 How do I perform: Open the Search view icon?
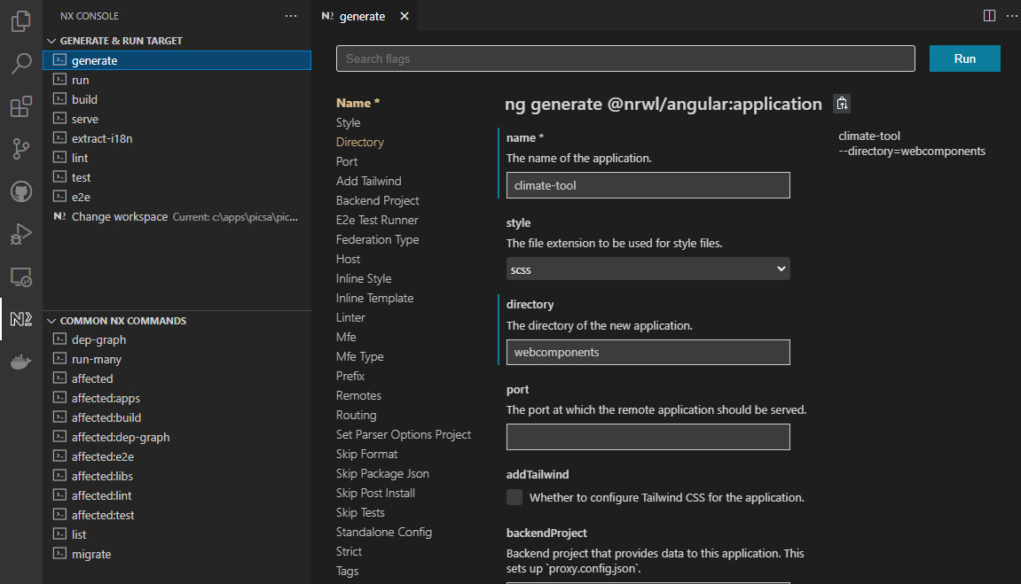point(21,63)
